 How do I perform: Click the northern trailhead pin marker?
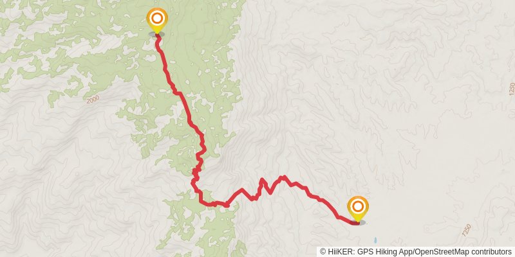[157, 21]
